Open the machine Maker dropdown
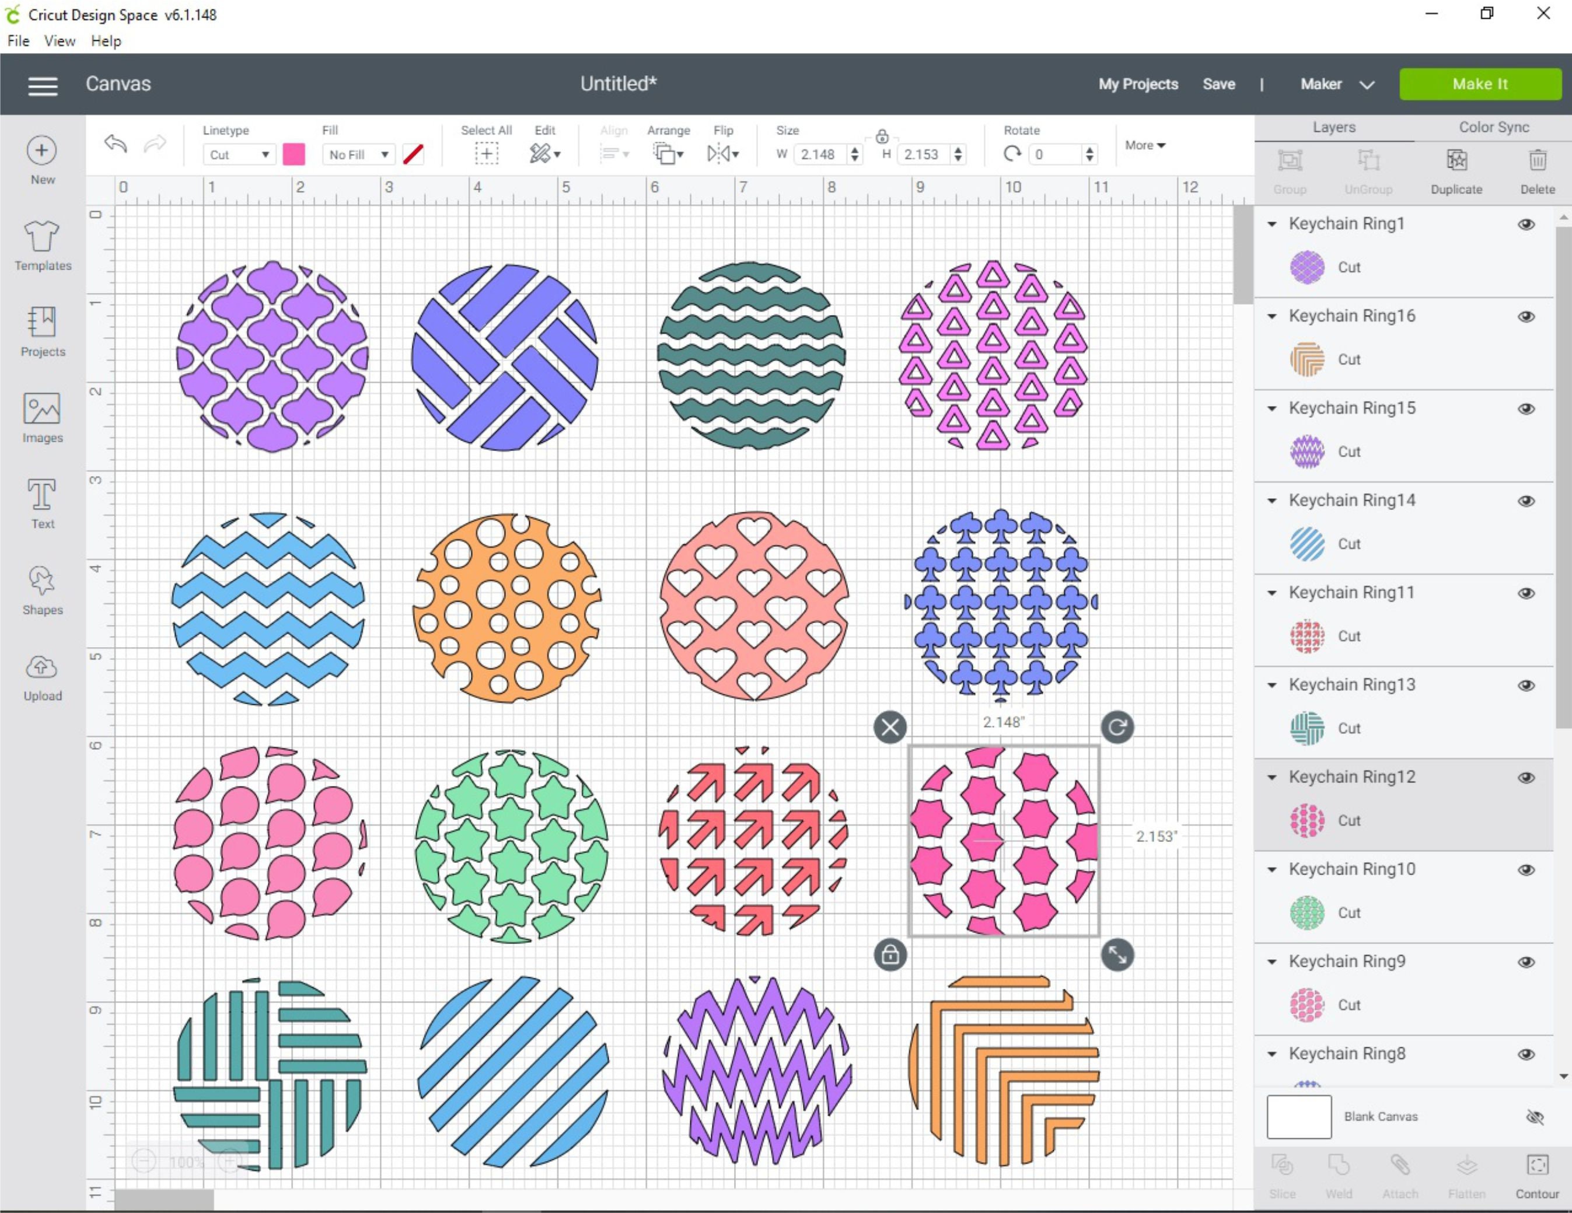 (x=1337, y=84)
